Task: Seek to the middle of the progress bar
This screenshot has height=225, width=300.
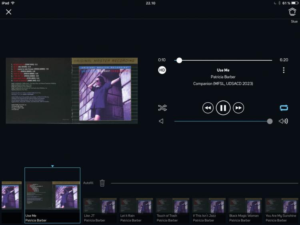Action: point(223,60)
